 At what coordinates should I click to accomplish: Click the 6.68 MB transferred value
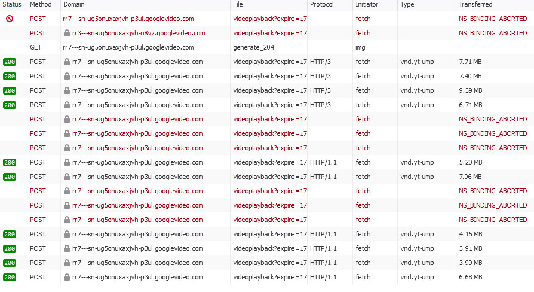(x=470, y=277)
